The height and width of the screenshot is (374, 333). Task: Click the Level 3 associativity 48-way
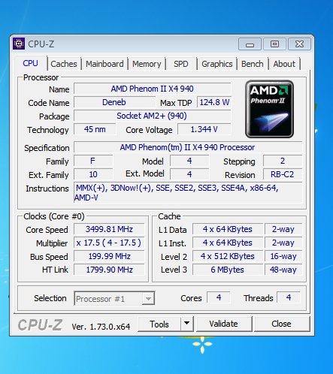point(283,270)
